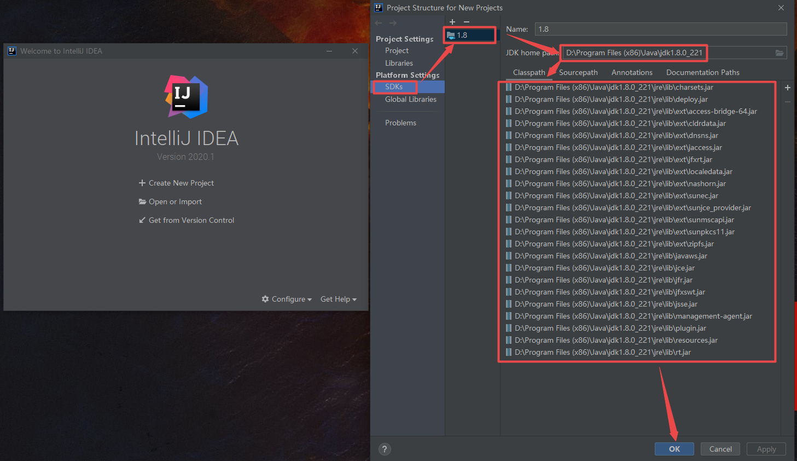Click the jar icon beside charsets.jar
Screen dimensions: 797x461
[509, 87]
